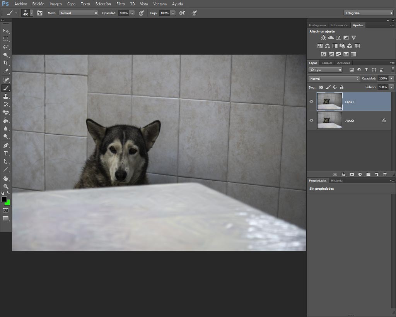Select the Capa 1 layer thumbnail

point(329,102)
